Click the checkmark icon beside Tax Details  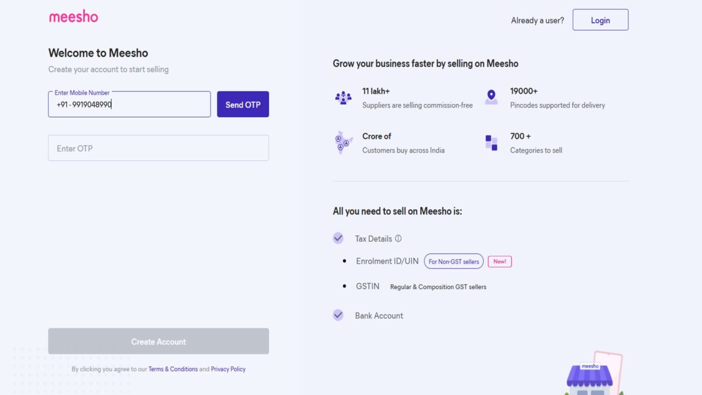(338, 238)
